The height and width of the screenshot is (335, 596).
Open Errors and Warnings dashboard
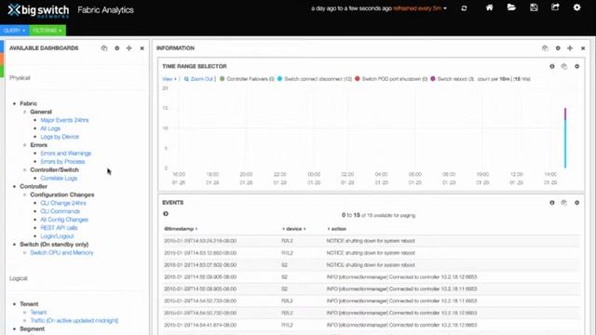(x=66, y=154)
